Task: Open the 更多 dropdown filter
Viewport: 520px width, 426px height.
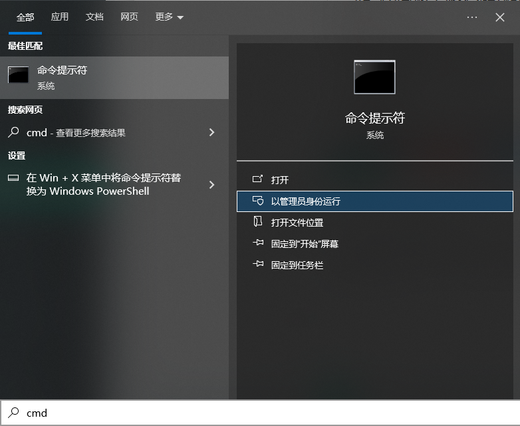Action: [x=169, y=17]
